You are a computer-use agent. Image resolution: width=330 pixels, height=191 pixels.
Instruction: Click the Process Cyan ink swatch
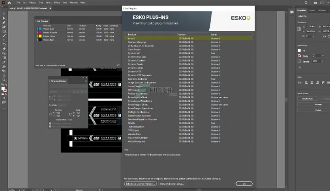point(40,29)
